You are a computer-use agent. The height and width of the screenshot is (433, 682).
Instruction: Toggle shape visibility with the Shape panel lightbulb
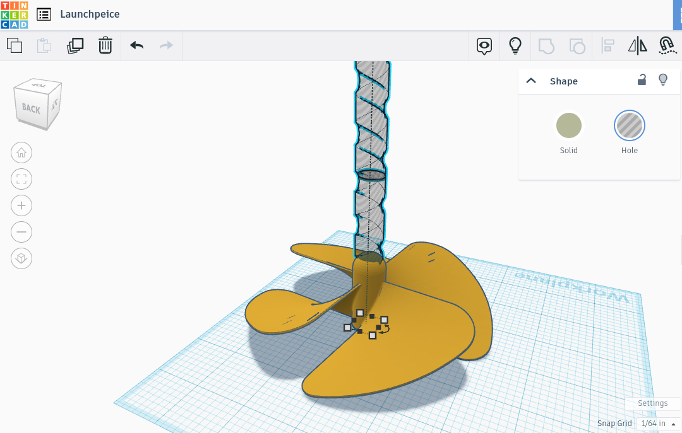pos(663,80)
